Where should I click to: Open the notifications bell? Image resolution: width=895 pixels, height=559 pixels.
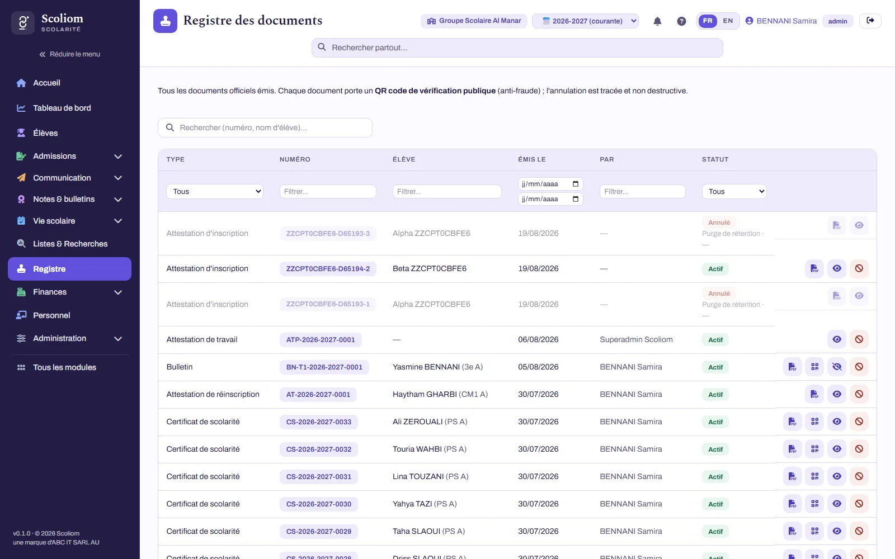[x=657, y=21]
